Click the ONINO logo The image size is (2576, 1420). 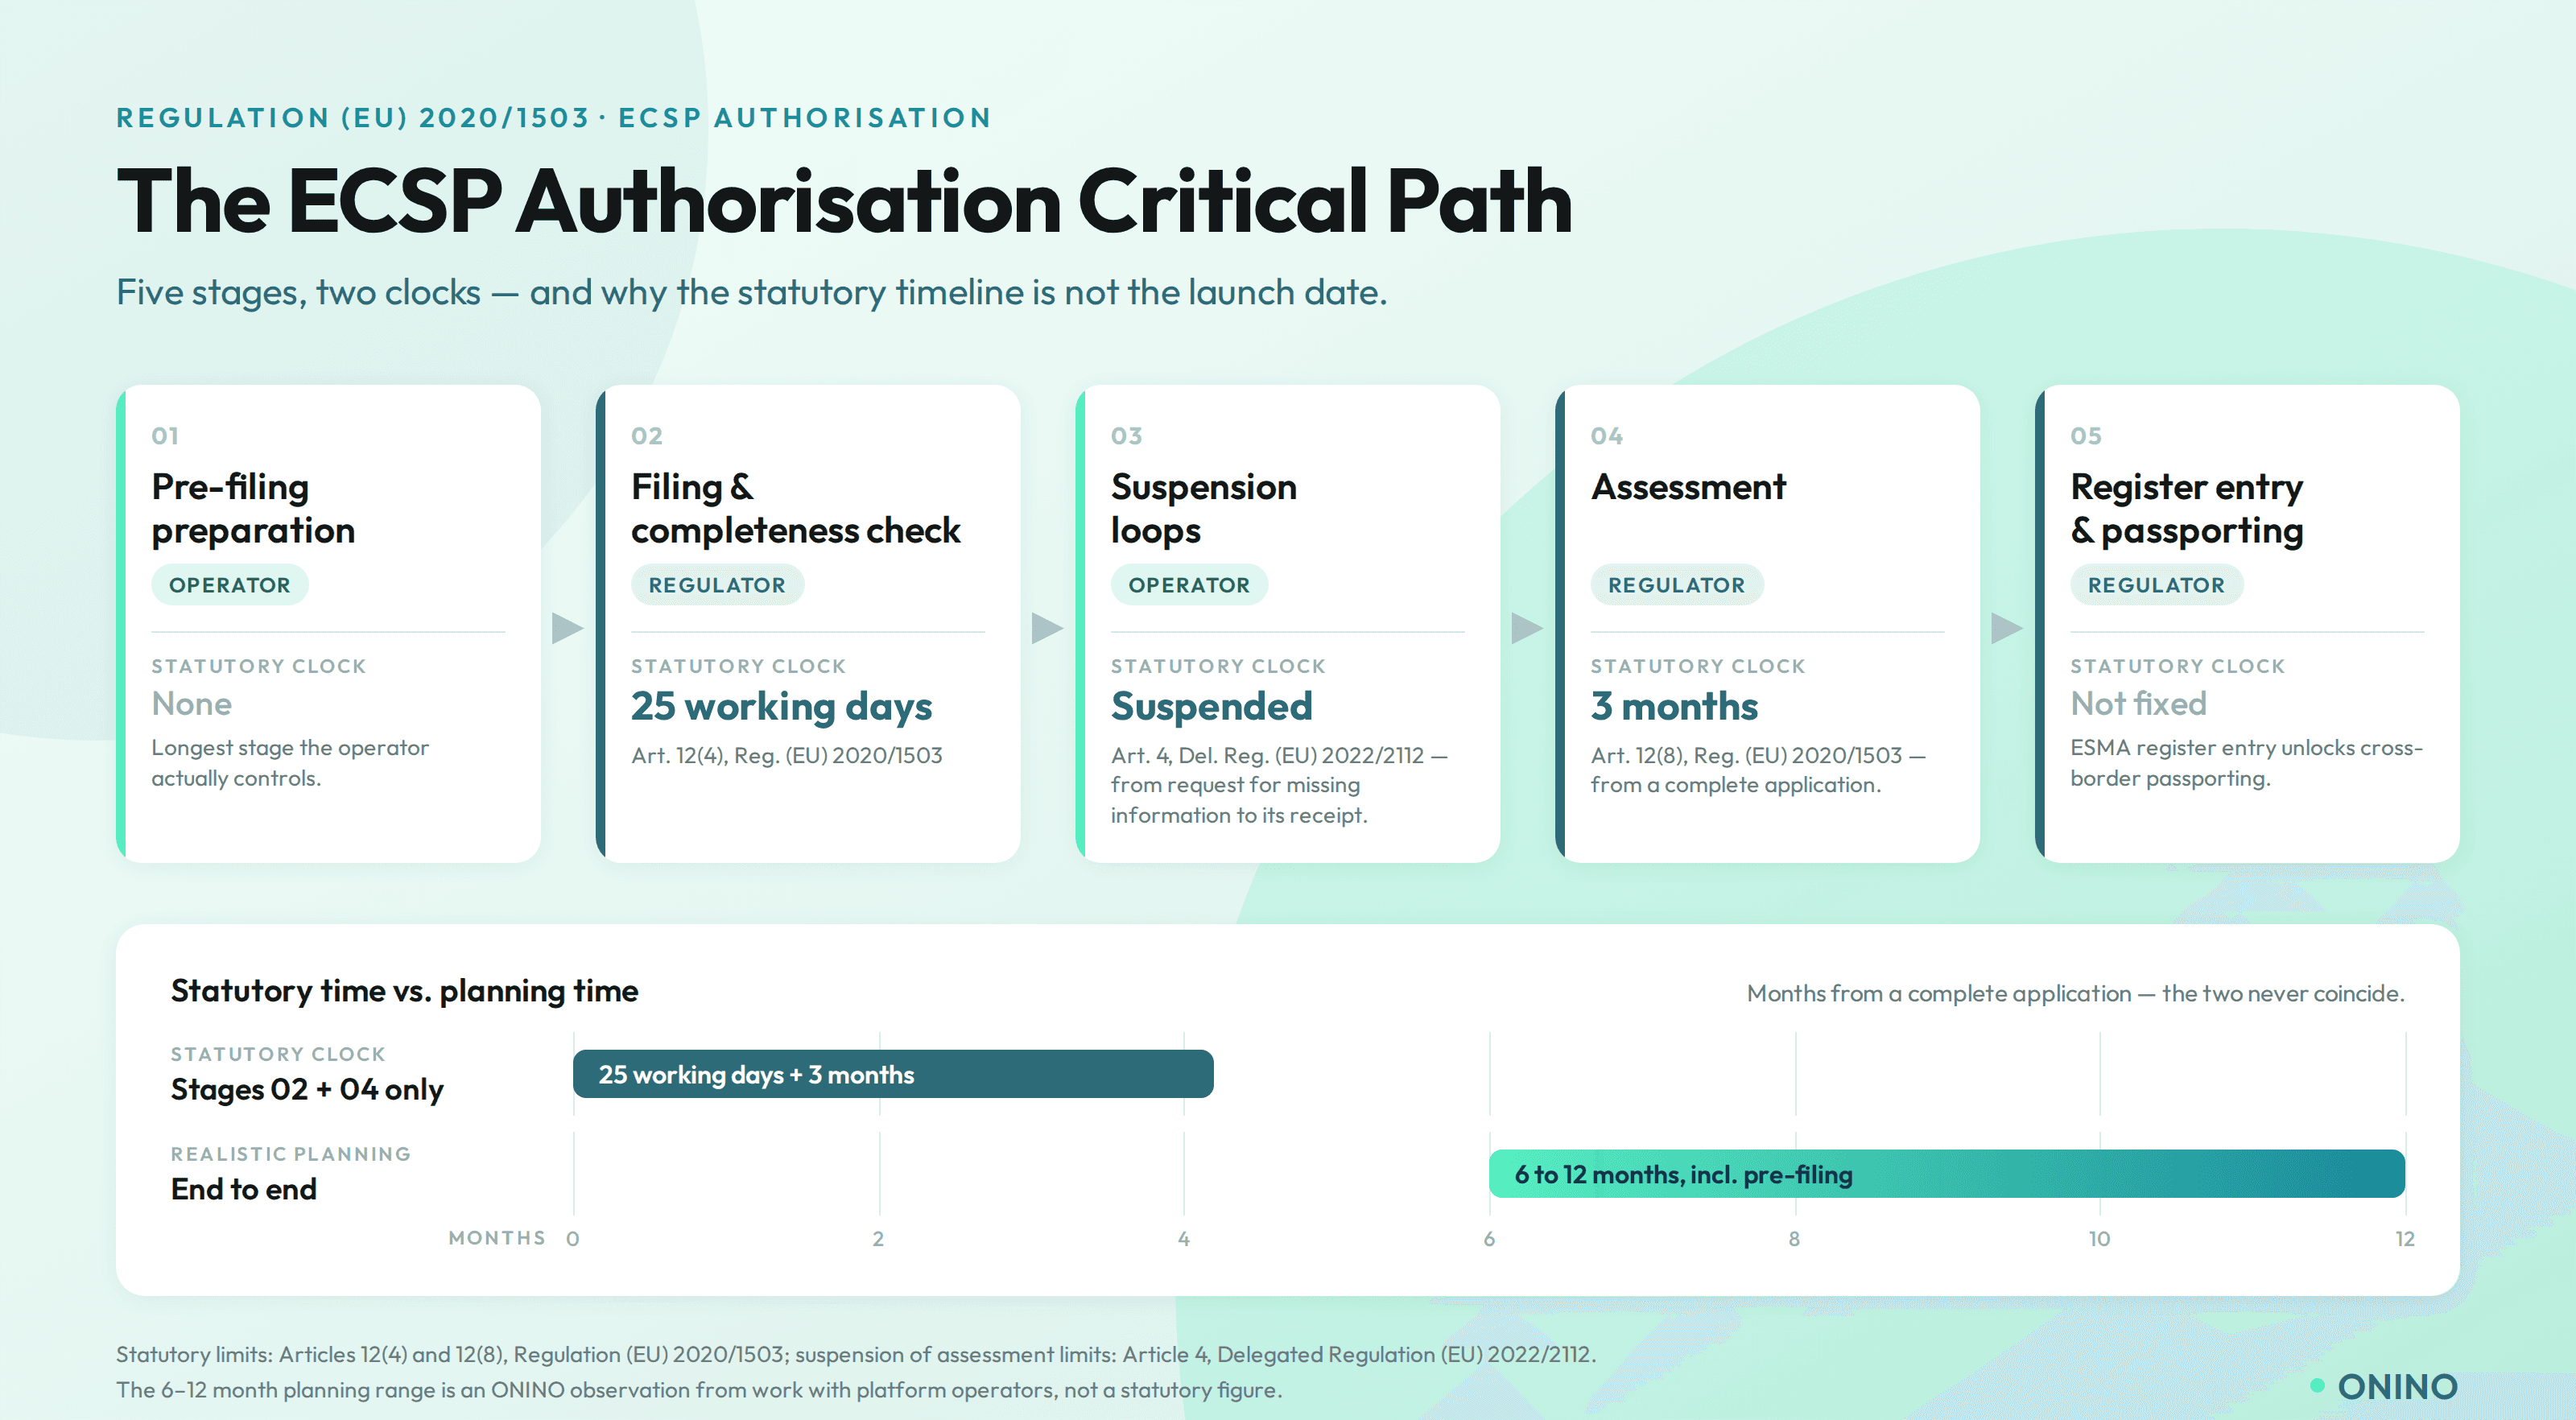pyautogui.click(x=2384, y=1386)
